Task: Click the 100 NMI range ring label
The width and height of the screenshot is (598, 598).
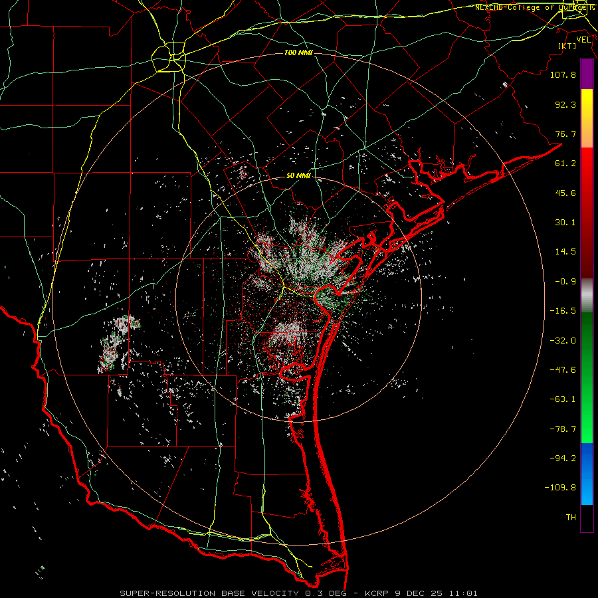Action: point(298,52)
